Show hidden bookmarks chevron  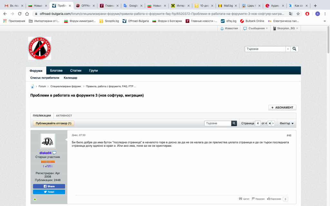[325, 21]
